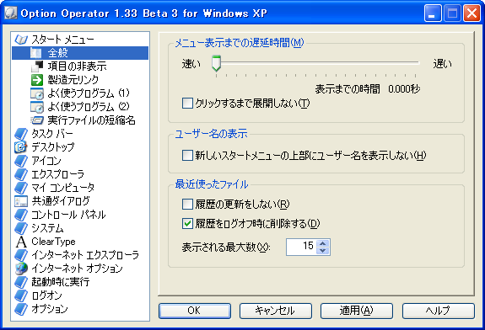
Task: Expand the 共通ダイアログ category
Action: pyautogui.click(x=61, y=201)
